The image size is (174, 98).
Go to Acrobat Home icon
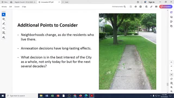point(11,2)
